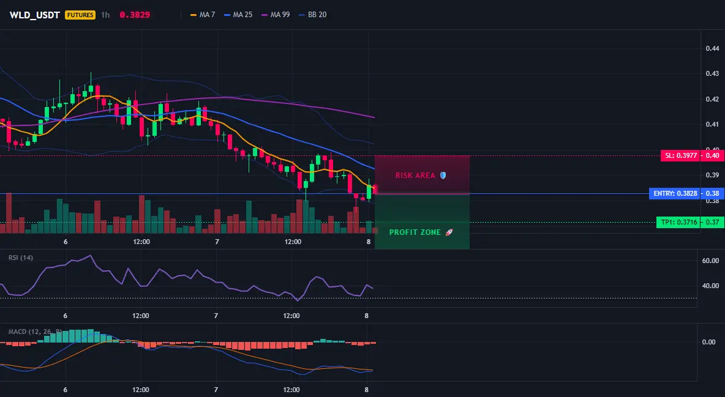This screenshot has width=725, height=397.
Task: Click the 0.39 price axis label
Action: [713, 175]
